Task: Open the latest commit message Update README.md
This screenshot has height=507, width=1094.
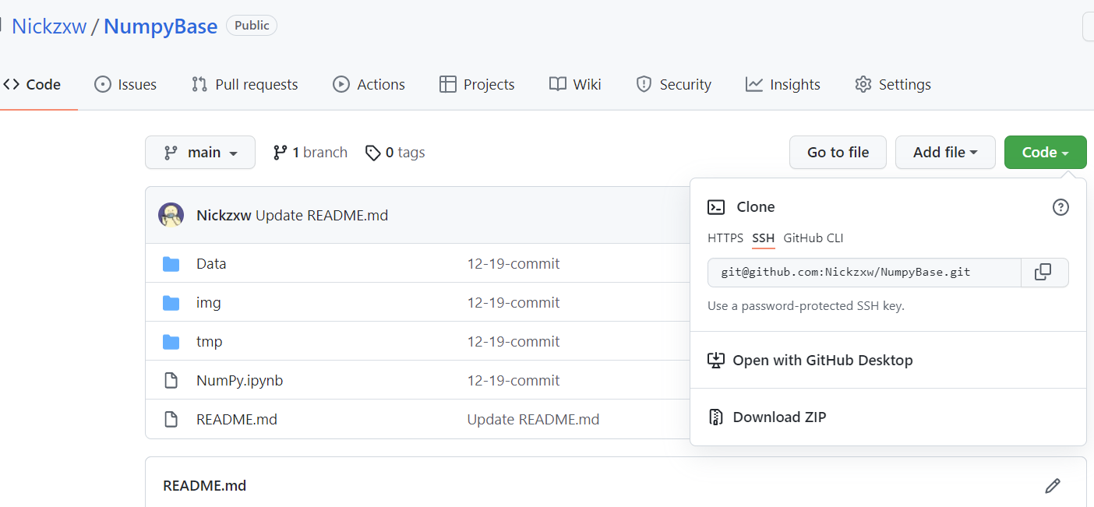Action: point(322,216)
